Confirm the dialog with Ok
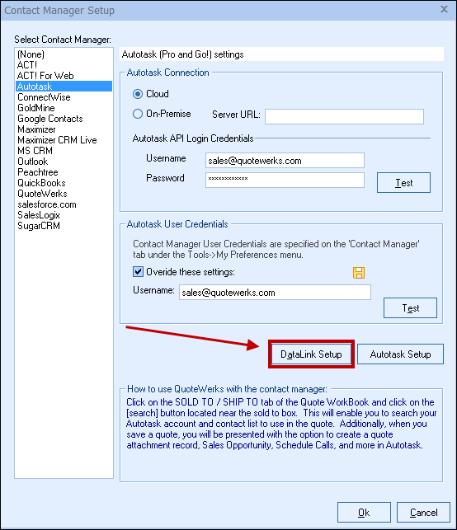The image size is (457, 530). coord(364,513)
